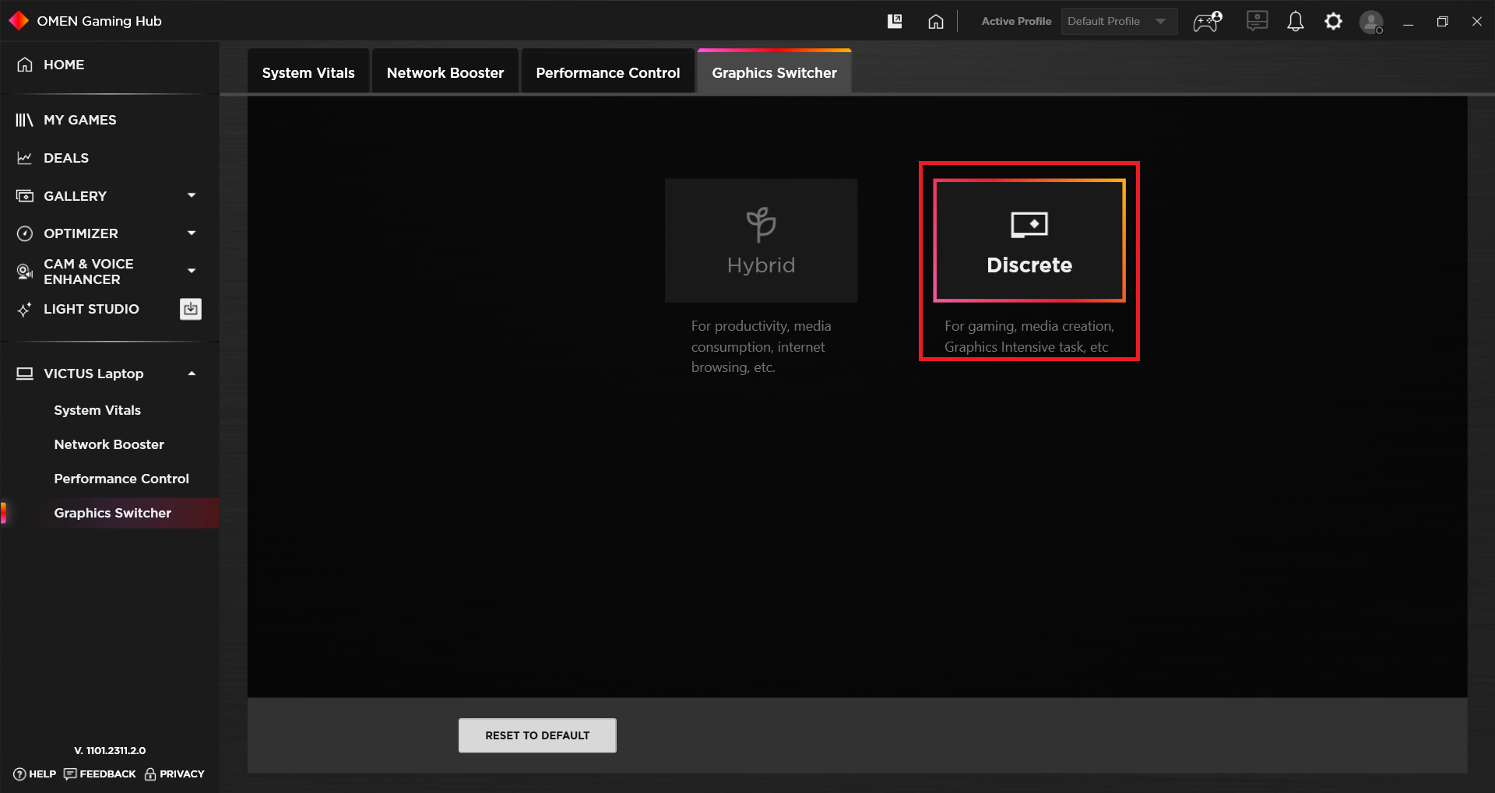Viewport: 1495px width, 793px height.
Task: Select the Graphics Switcher tab
Action: coord(774,72)
